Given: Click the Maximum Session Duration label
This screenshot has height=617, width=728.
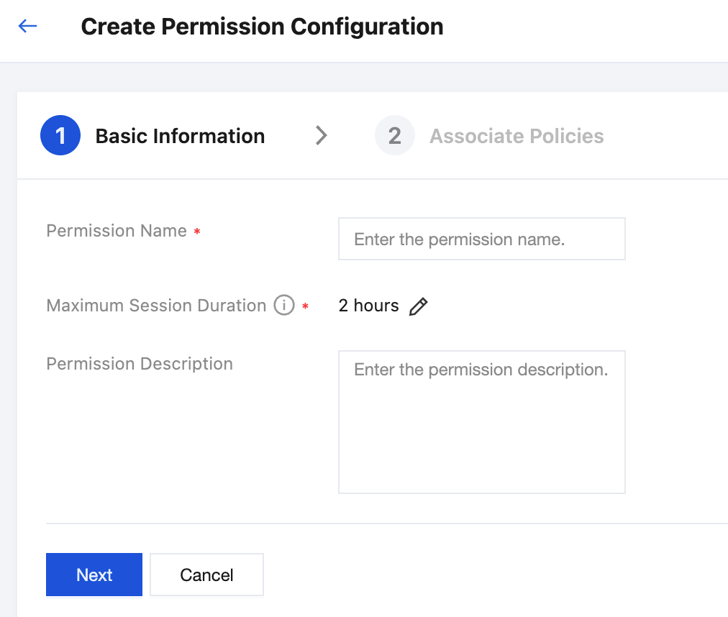Looking at the screenshot, I should click(x=156, y=306).
